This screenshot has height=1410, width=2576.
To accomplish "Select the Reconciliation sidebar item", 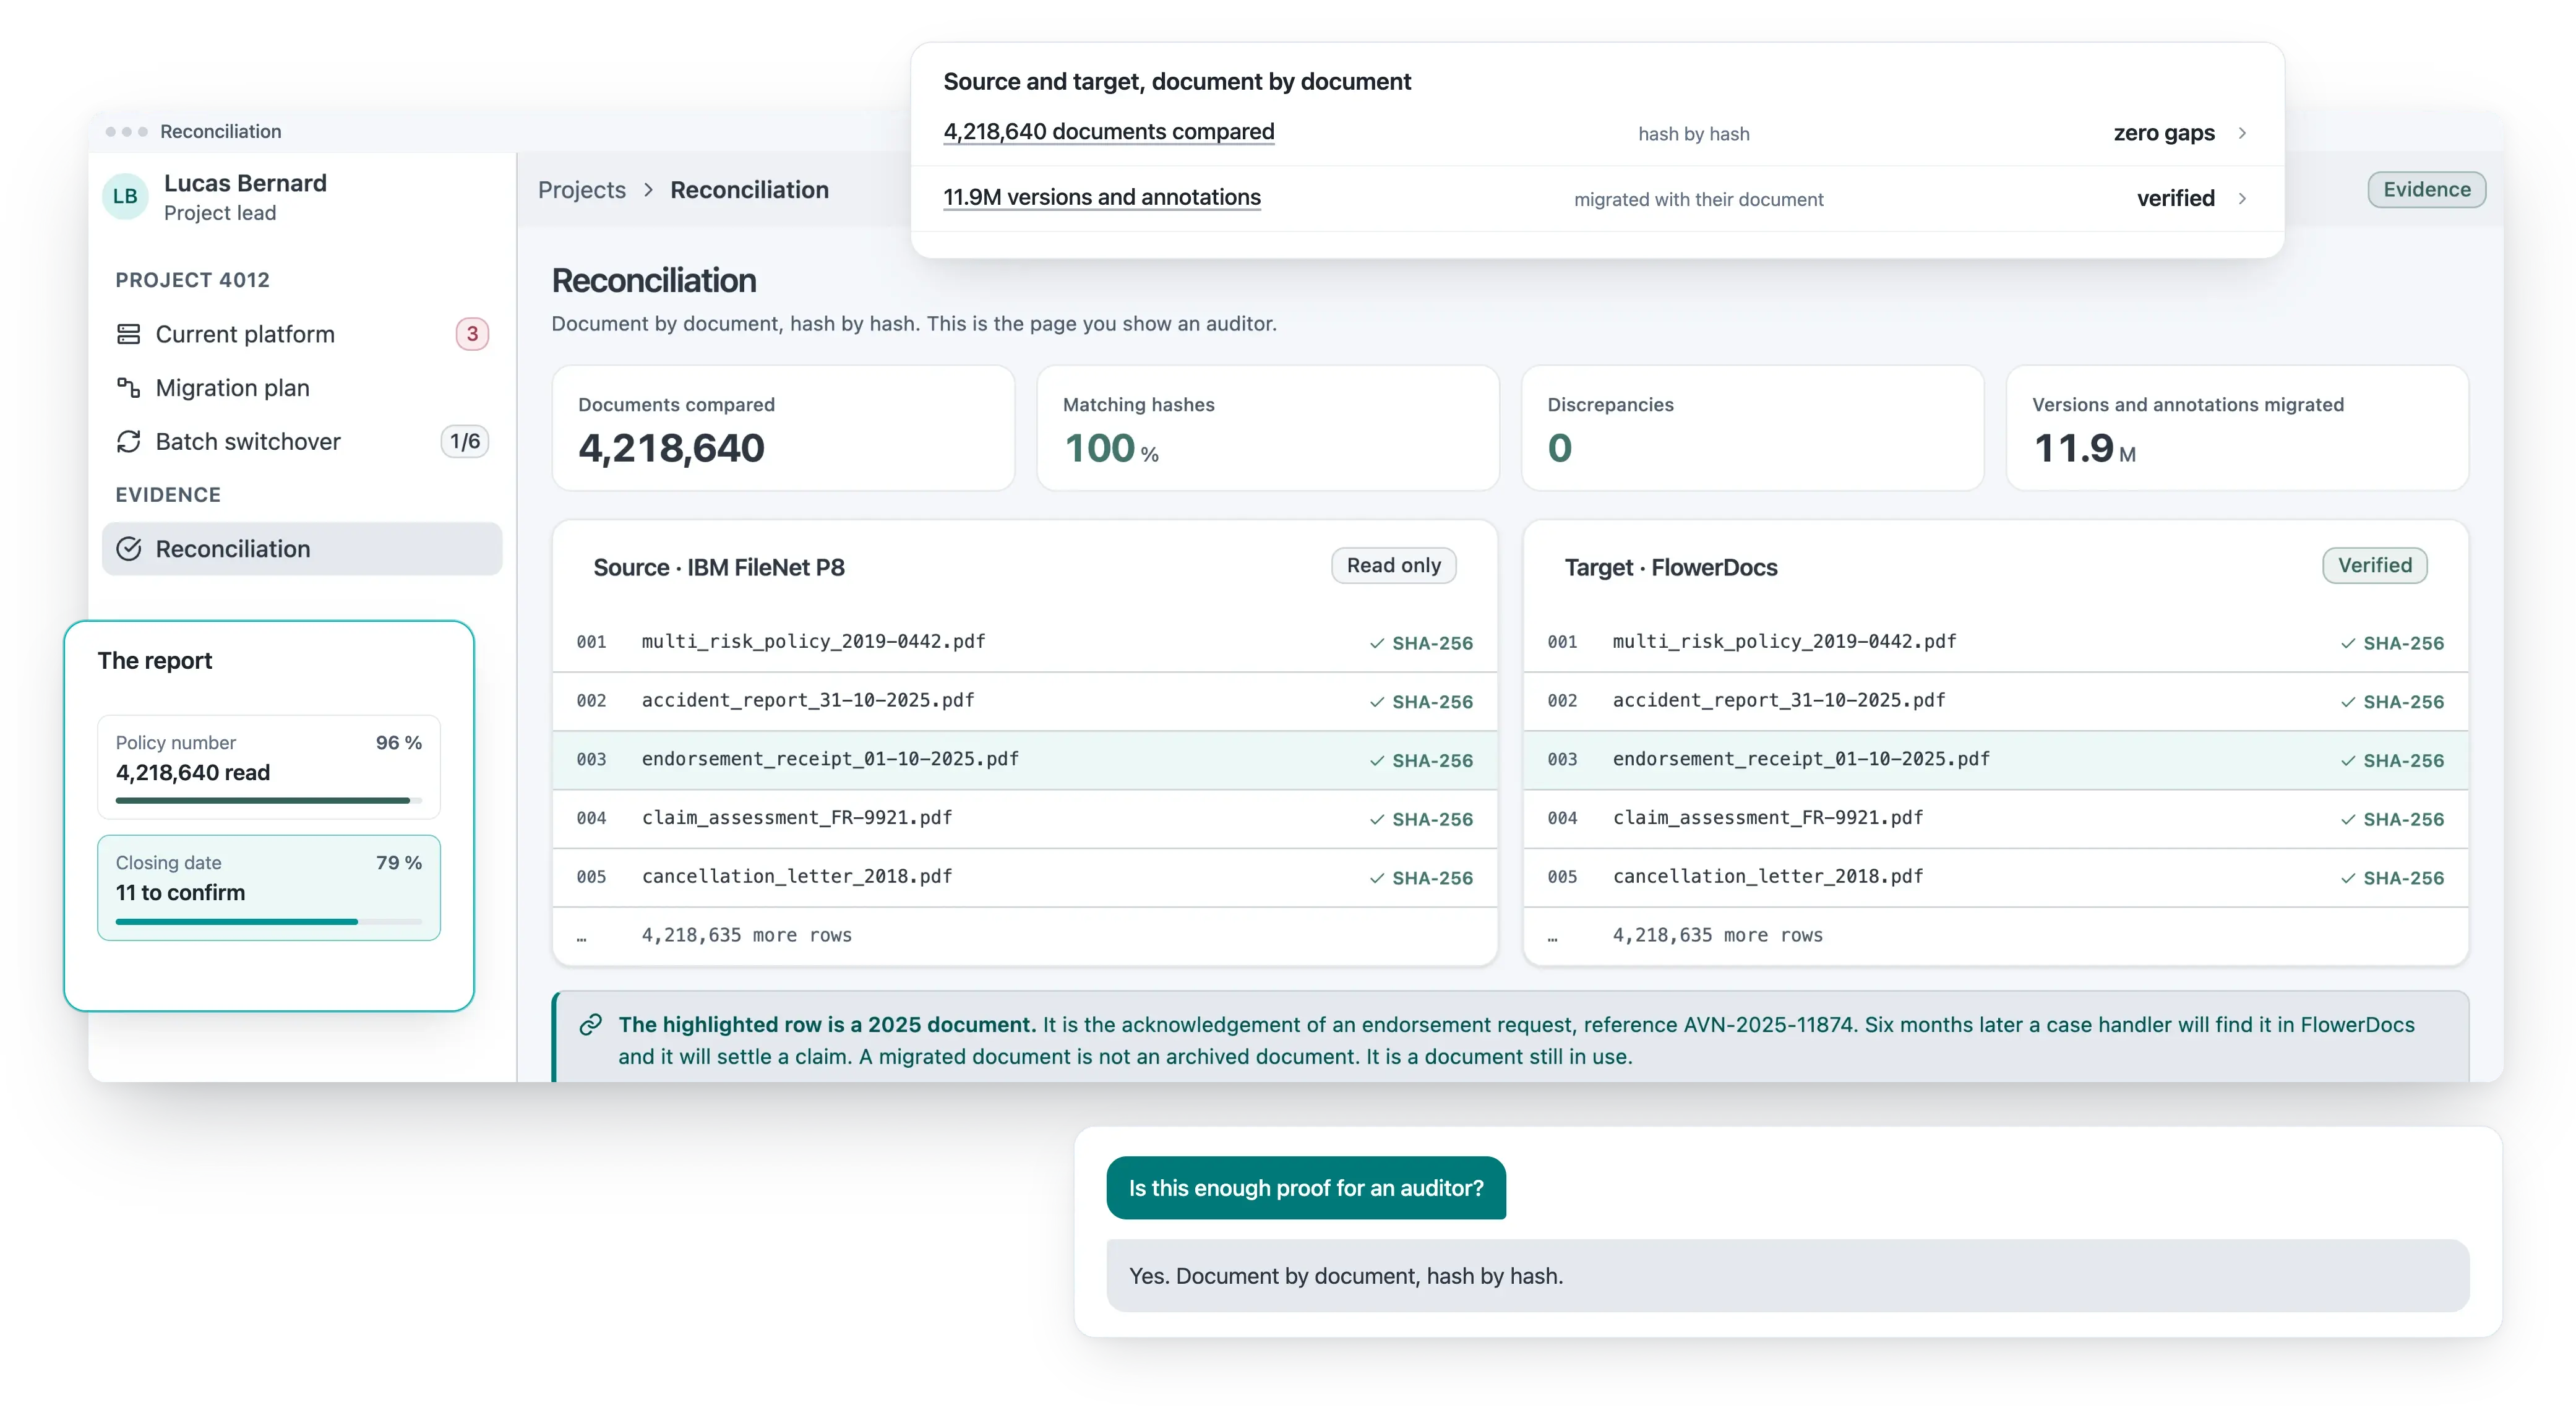I will click(x=302, y=549).
